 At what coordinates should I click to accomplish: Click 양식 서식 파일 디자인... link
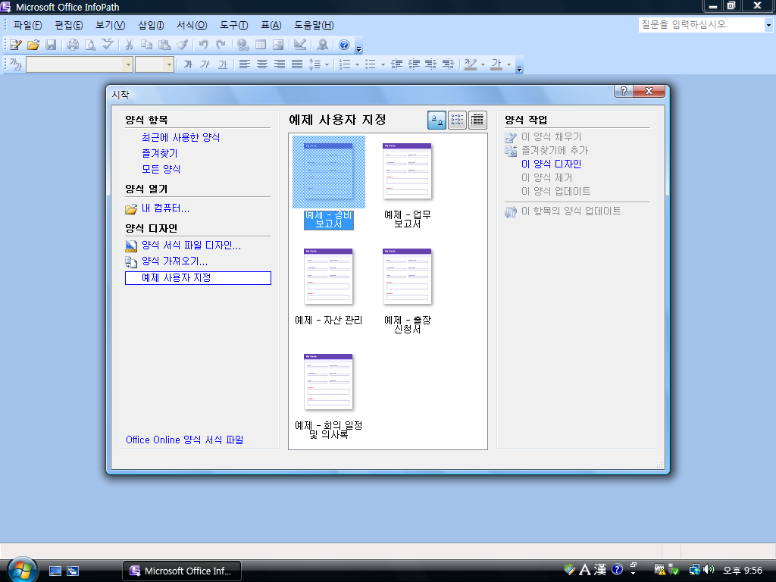click(x=191, y=245)
